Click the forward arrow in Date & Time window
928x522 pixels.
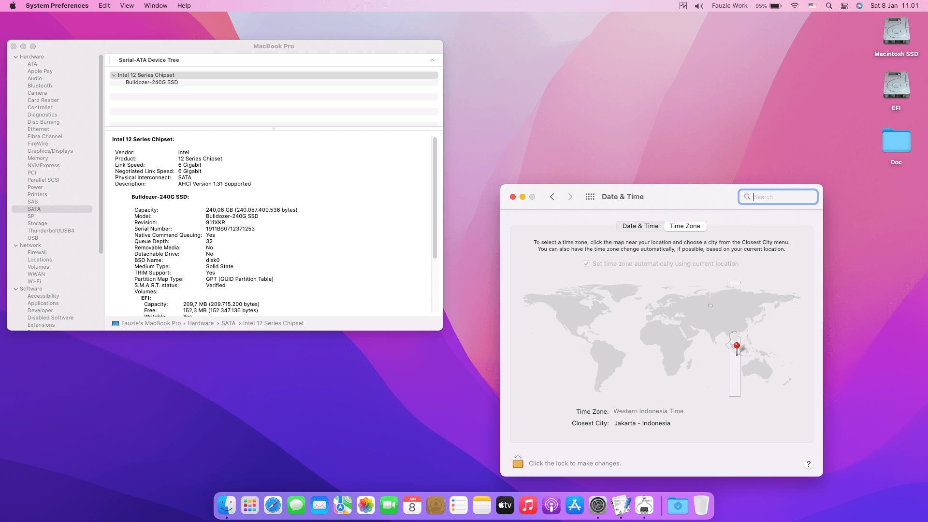click(x=570, y=197)
